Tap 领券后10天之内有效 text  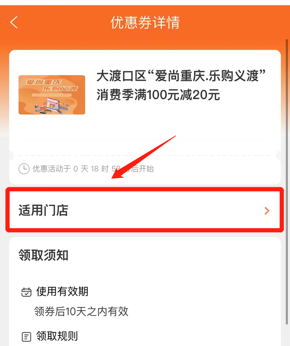tap(81, 311)
